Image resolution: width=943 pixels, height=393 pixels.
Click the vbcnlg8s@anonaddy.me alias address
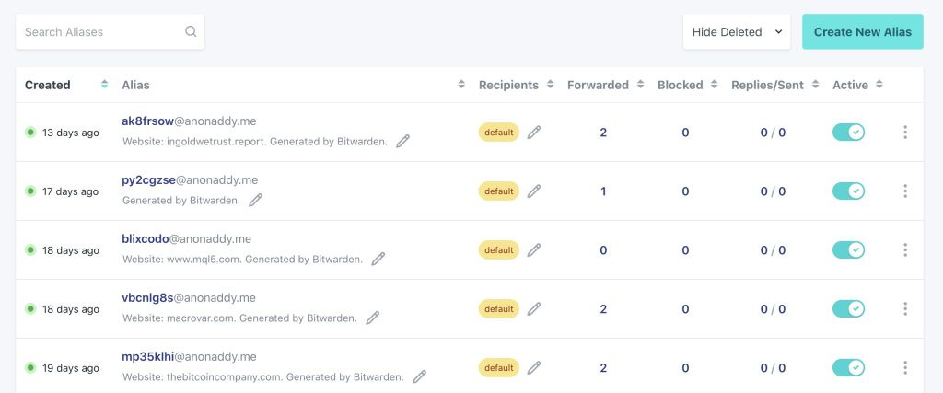pos(189,297)
